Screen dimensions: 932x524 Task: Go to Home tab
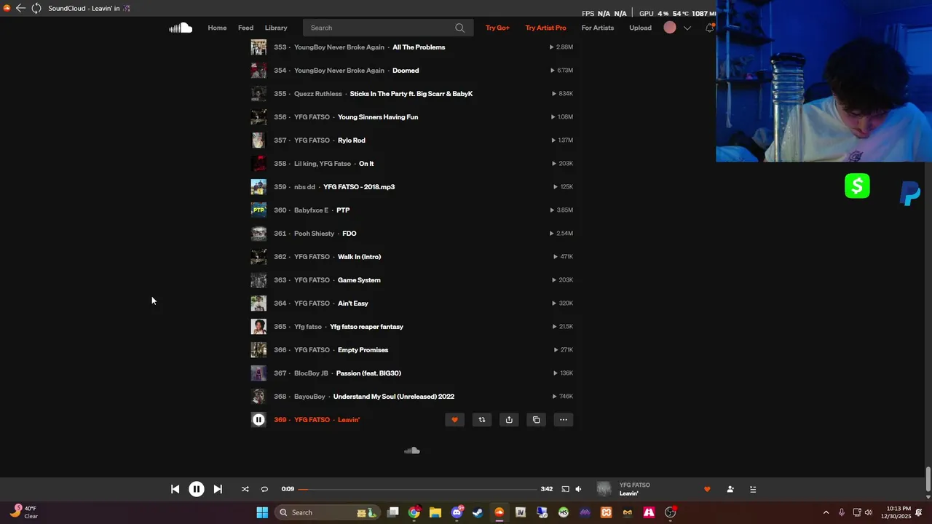pyautogui.click(x=217, y=28)
